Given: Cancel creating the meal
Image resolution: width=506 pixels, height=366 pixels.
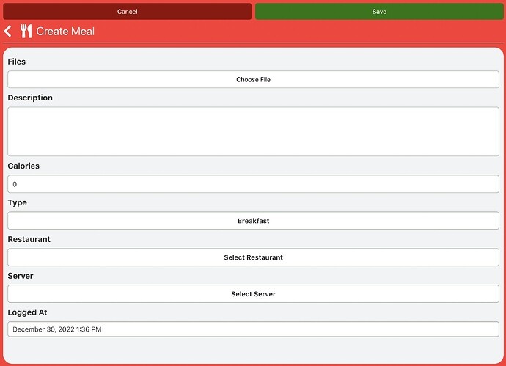Looking at the screenshot, I should 127,12.
